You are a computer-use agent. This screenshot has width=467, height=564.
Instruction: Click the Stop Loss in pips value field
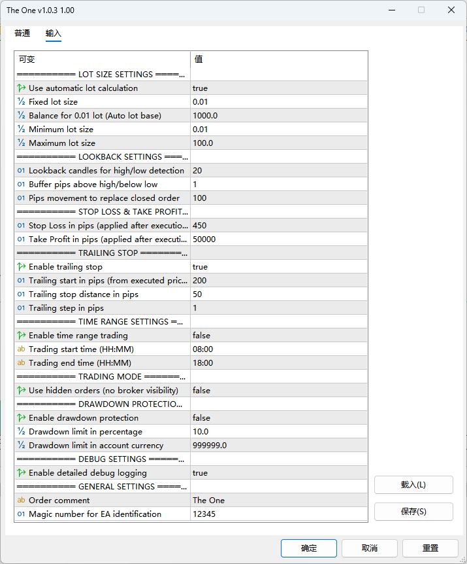point(278,226)
